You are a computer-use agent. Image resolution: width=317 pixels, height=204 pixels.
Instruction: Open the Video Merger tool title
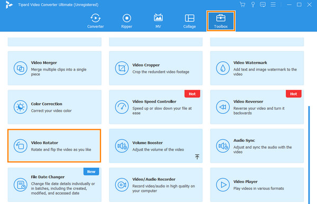click(x=44, y=63)
